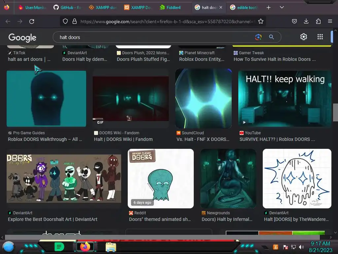Open DeviantArt Doors characters lineup image
This screenshot has width=338, height=254.
point(64,178)
